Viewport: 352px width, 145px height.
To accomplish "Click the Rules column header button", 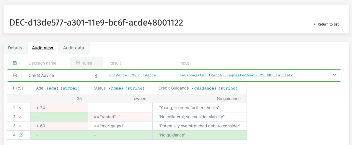I will pos(87,63).
